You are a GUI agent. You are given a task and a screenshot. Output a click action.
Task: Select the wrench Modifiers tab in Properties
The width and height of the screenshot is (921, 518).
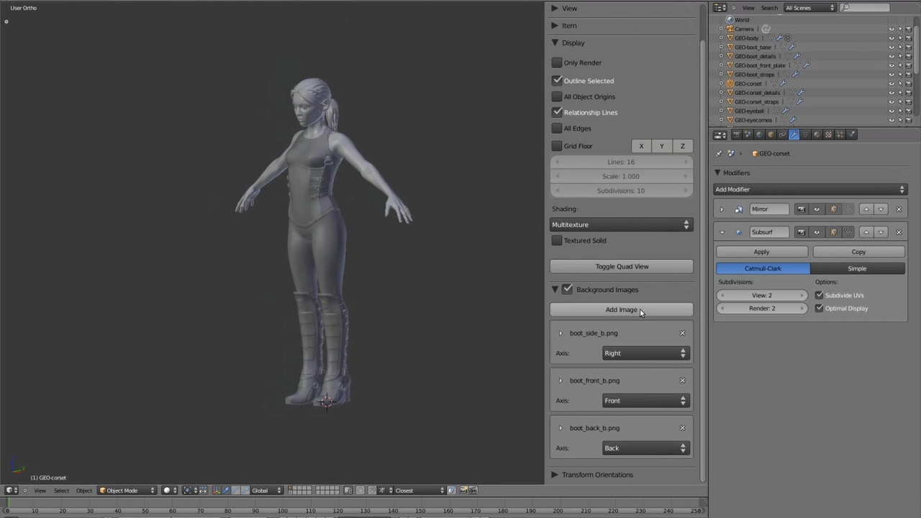[x=794, y=135]
